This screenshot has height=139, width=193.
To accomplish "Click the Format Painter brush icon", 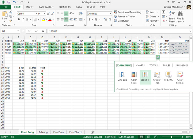I will [x=11, y=21].
